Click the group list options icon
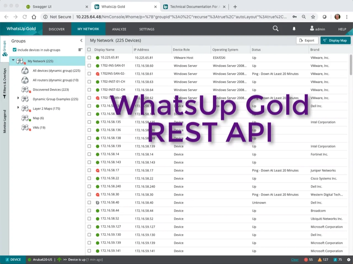The width and height of the screenshot is (353, 264). 80,50
